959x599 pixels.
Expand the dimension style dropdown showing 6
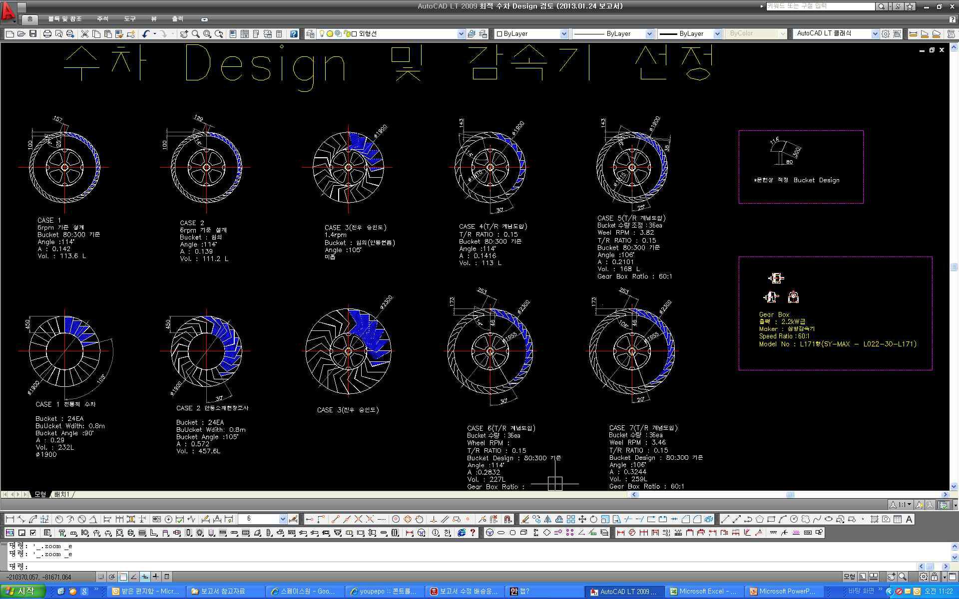click(x=283, y=519)
